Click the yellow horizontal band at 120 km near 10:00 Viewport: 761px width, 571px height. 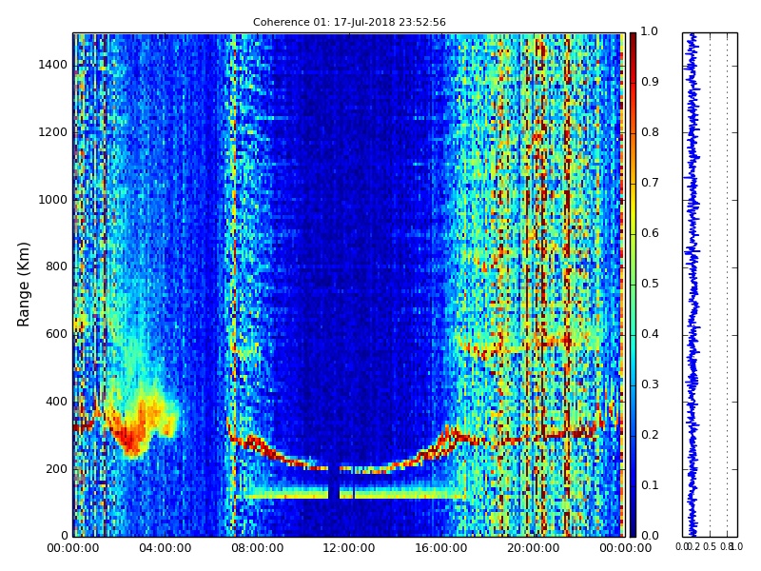[285, 495]
